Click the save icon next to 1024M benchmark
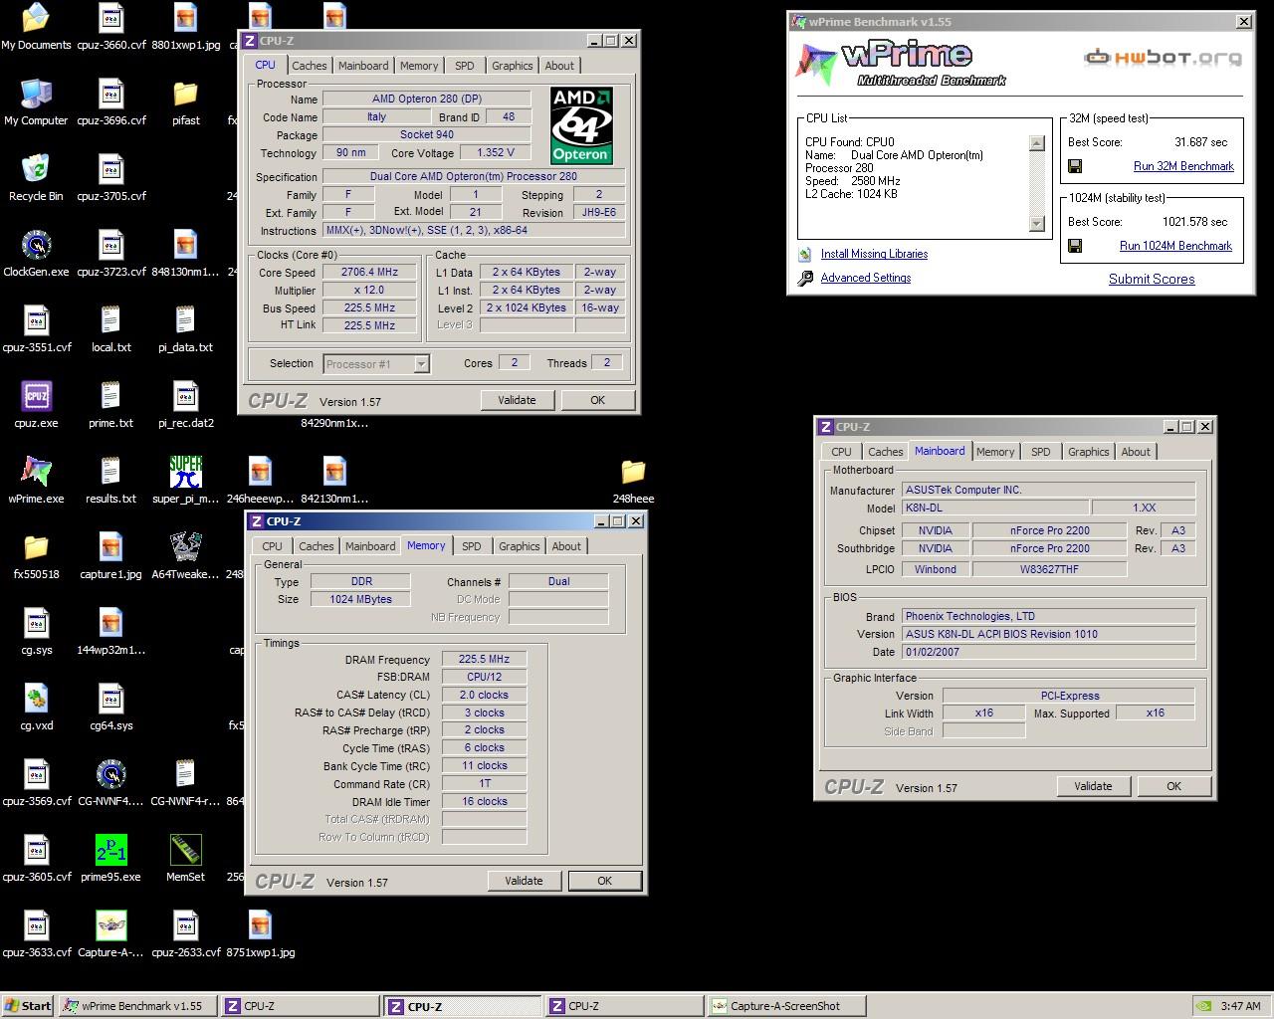 point(1075,246)
